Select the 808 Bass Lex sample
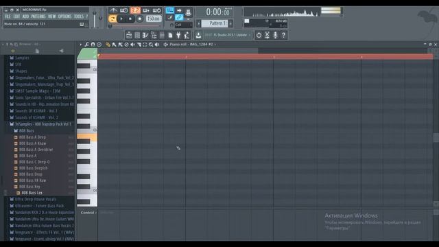This screenshot has height=247, width=439. click(x=32, y=193)
